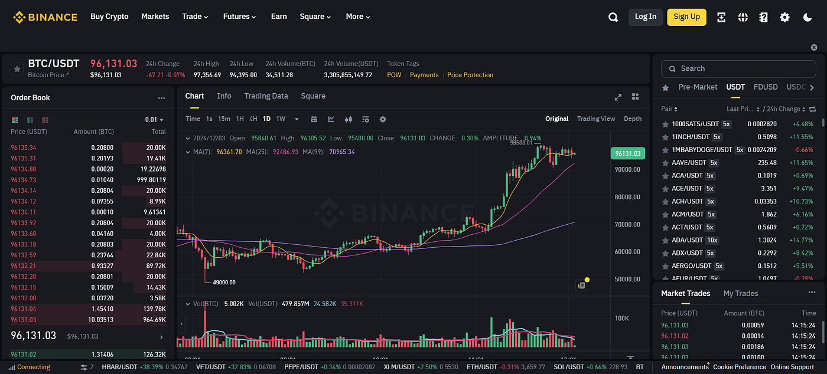Favorite BTC/USDT with the star icon
Image resolution: width=827 pixels, height=374 pixels.
[x=17, y=69]
